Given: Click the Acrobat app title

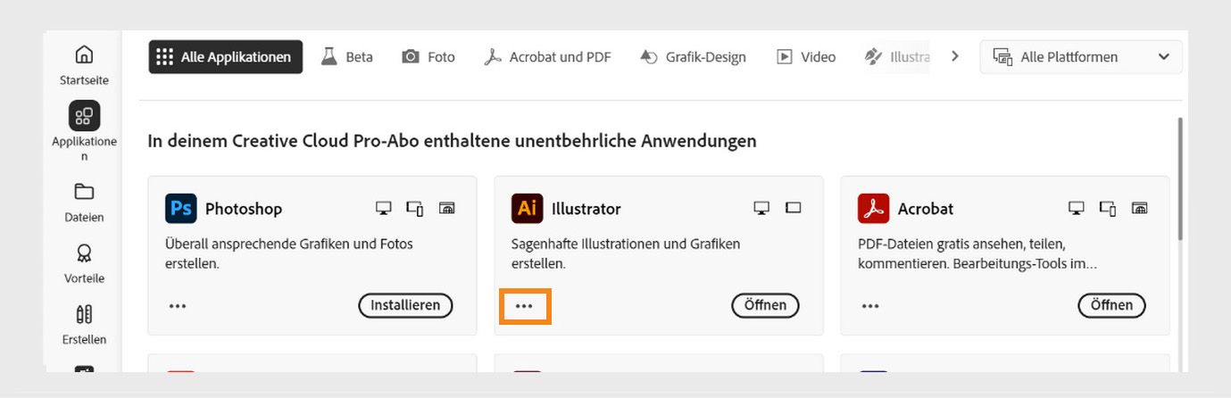Looking at the screenshot, I should (926, 209).
